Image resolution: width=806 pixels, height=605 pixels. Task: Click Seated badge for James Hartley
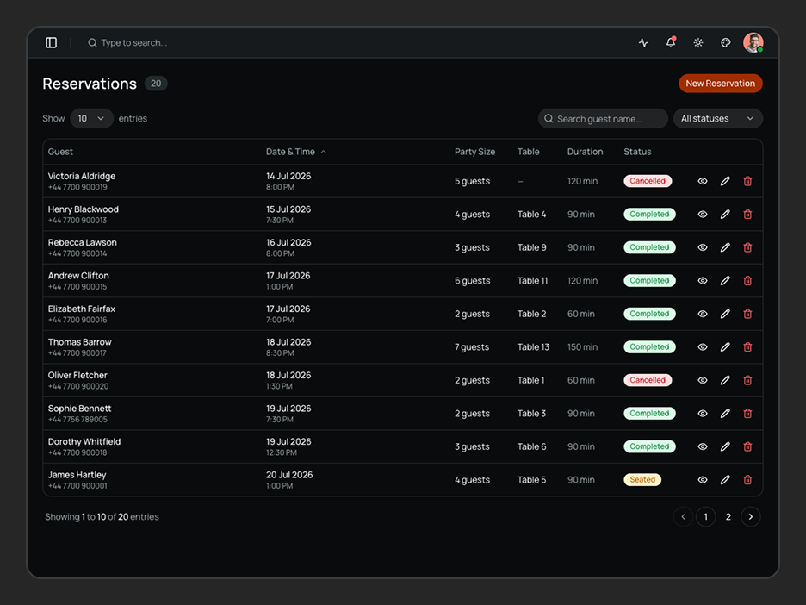[x=642, y=479]
